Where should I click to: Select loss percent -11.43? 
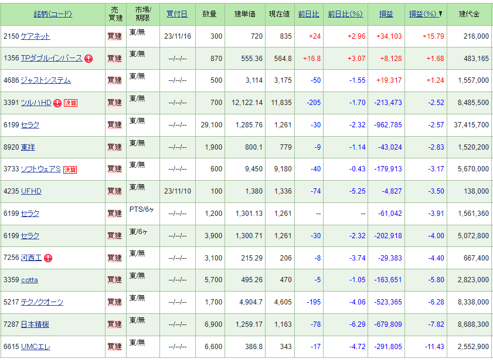pos(434,347)
